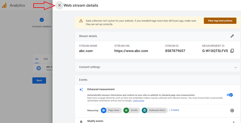This screenshot has height=123, width=241.
Task: Click the Analytics title text
Action: [17, 5]
